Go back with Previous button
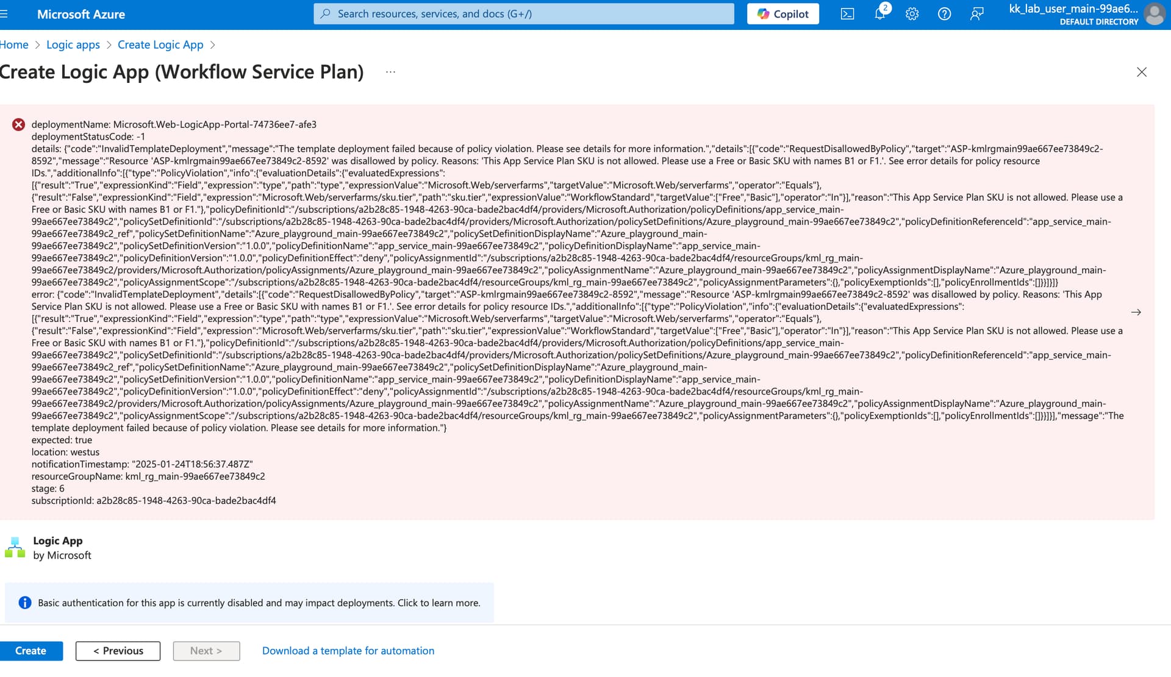Screen dimensions: 1171x677 [118, 651]
